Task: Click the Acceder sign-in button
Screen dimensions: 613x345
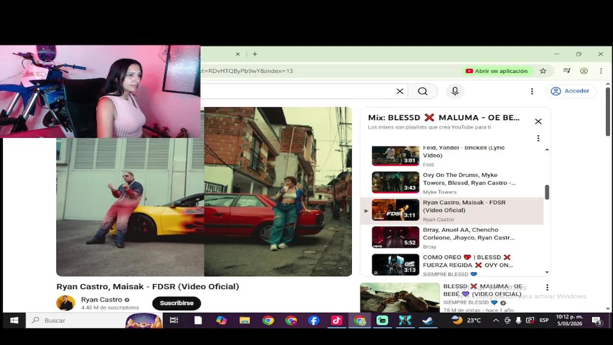Action: [x=570, y=91]
